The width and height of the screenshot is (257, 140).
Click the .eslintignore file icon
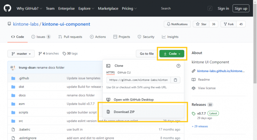[x=13, y=138]
